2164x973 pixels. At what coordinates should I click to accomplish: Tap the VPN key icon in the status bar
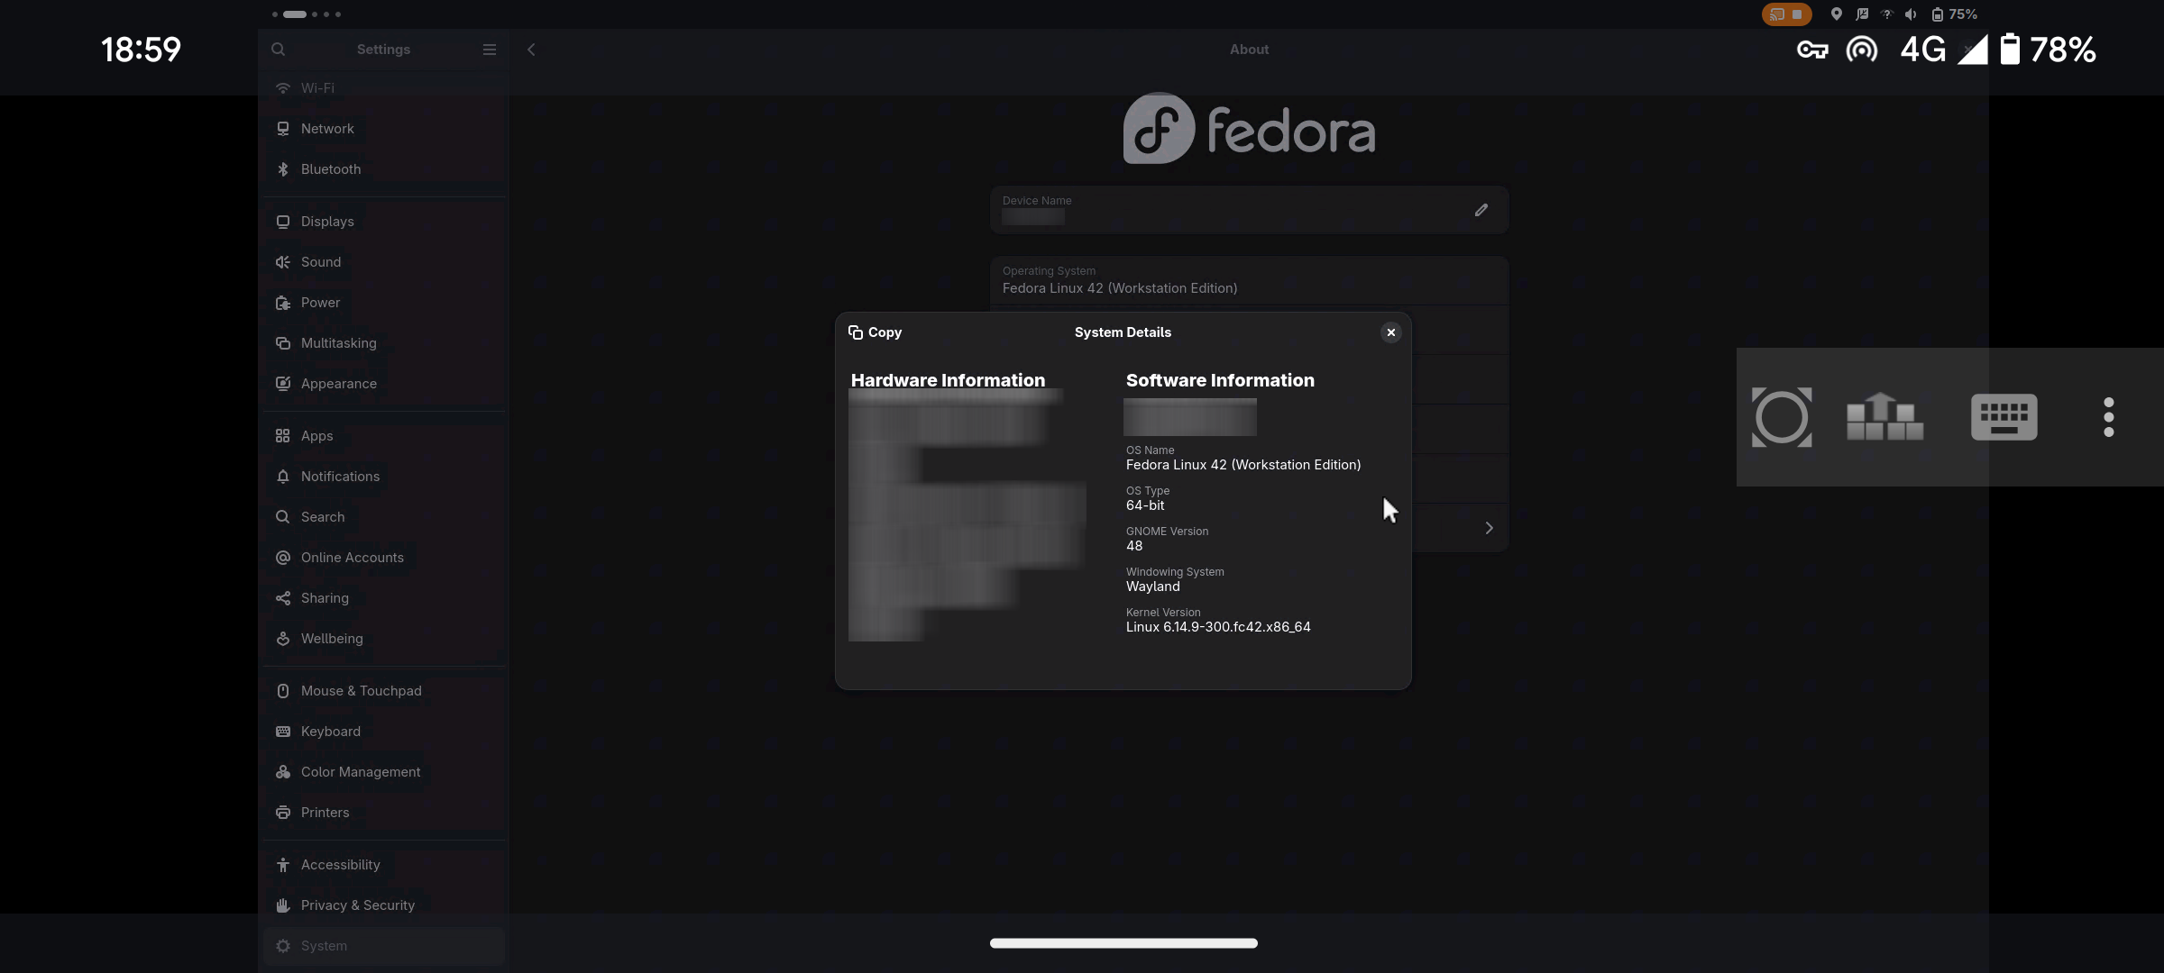coord(1812,50)
